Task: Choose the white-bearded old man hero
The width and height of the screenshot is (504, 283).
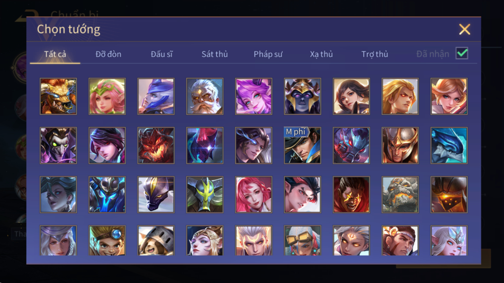Action: pos(205,96)
